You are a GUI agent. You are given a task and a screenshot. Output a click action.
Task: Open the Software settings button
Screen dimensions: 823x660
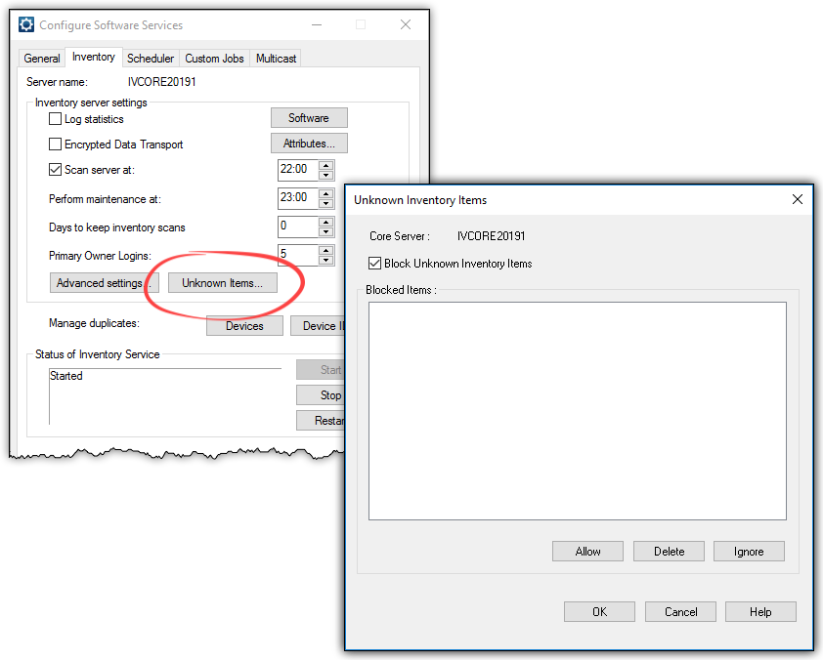click(309, 118)
